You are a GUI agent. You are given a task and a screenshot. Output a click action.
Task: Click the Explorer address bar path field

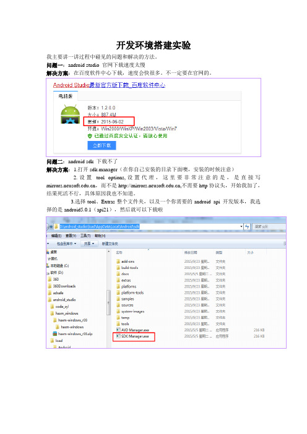pos(148,226)
